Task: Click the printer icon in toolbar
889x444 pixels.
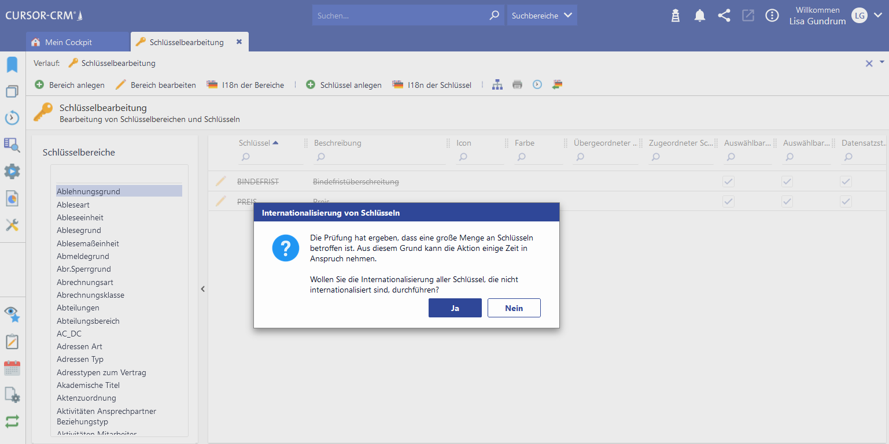Action: coord(517,85)
